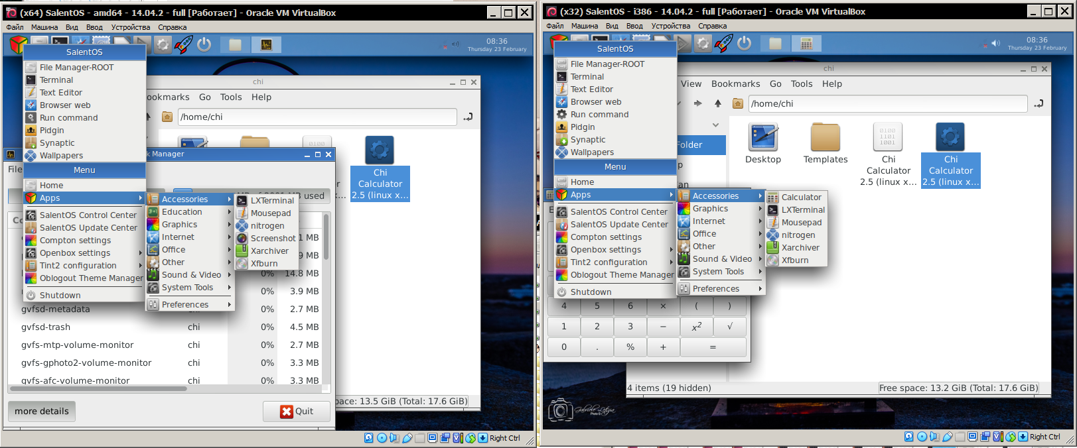Click the /home/chi path field in x32 file manager
The image size is (1077, 448).
tap(887, 103)
